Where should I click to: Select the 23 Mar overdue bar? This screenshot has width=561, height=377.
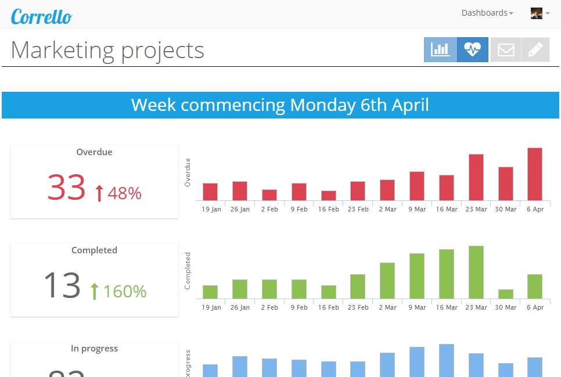(476, 177)
